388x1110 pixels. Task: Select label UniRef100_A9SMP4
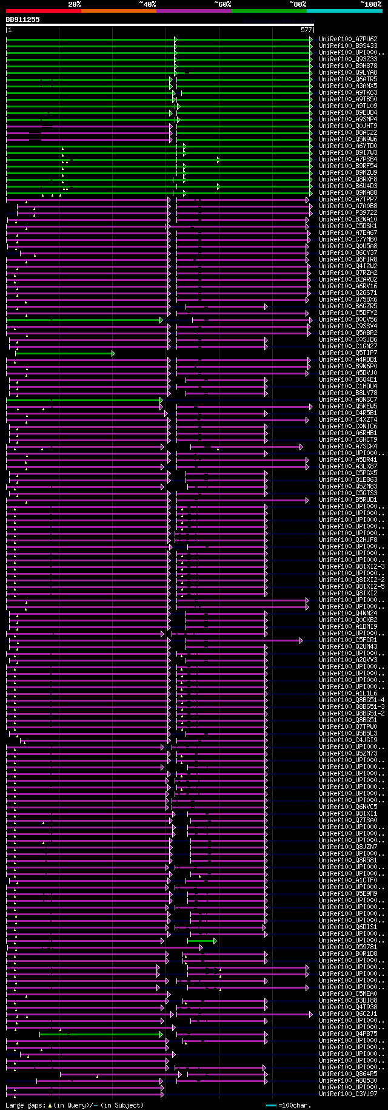[x=348, y=120]
